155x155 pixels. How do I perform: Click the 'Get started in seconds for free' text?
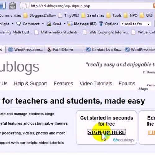pyautogui.click(x=107, y=121)
